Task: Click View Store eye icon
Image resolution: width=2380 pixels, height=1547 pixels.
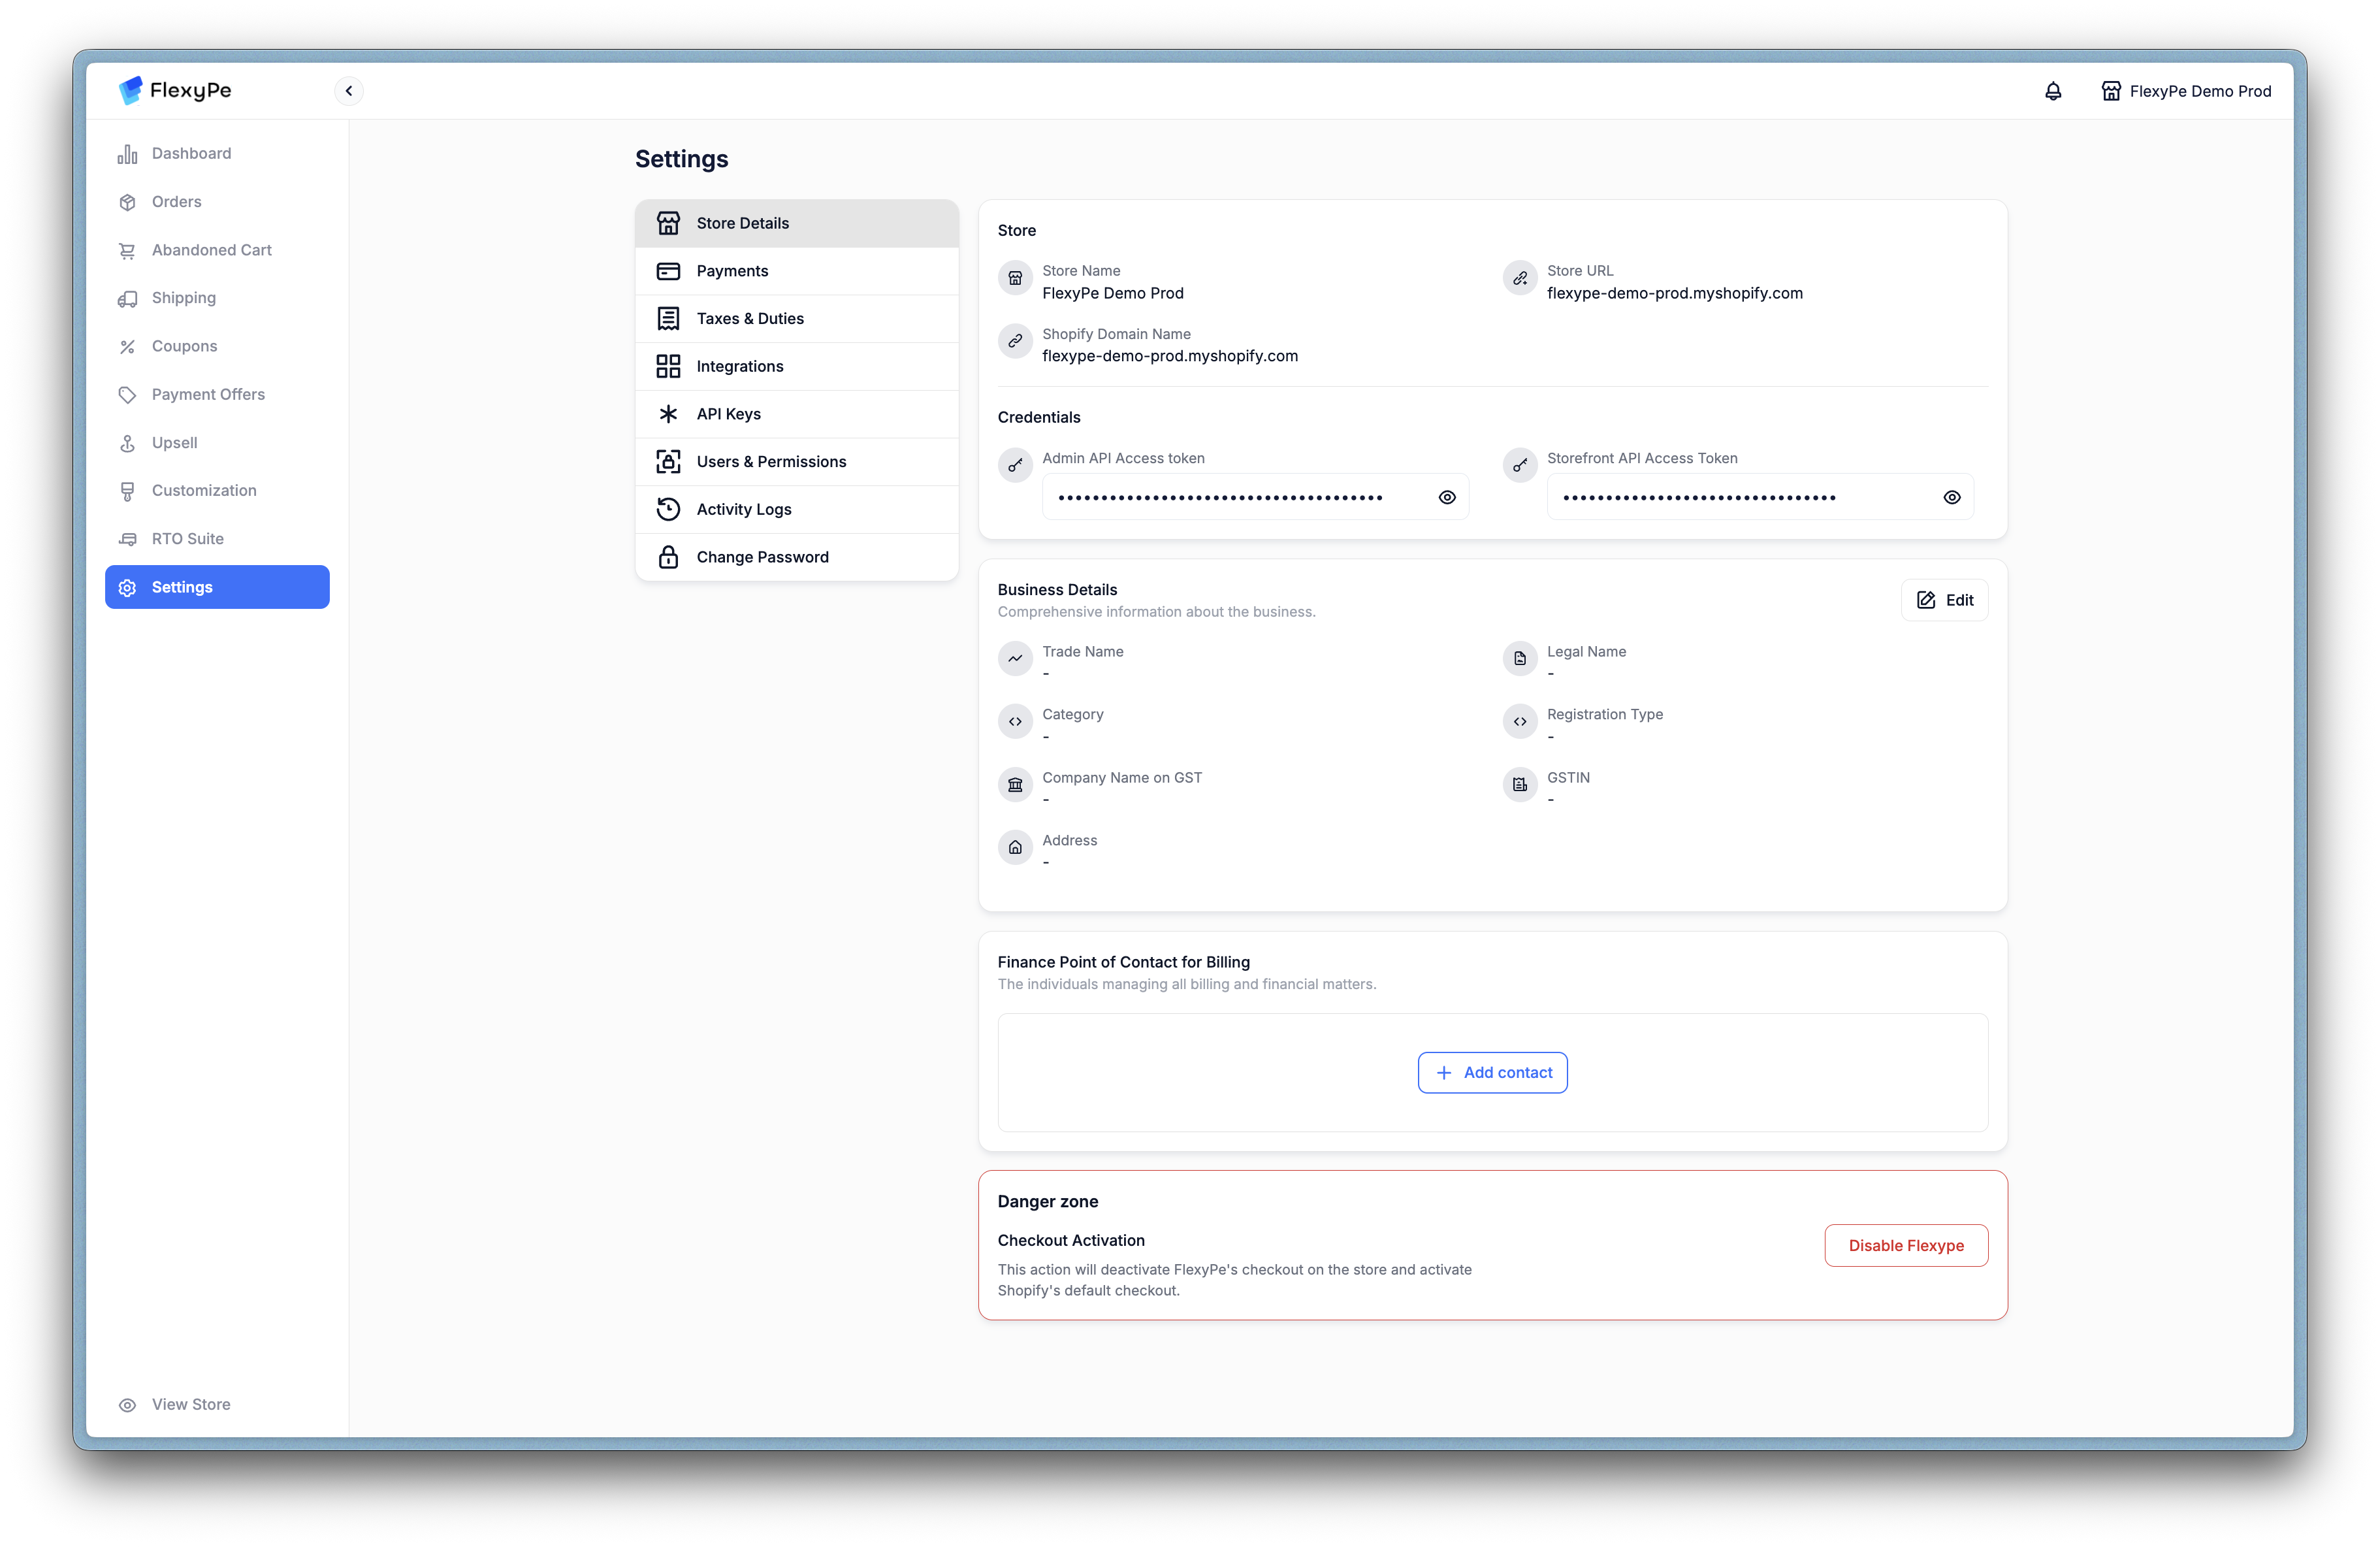Action: pos(128,1405)
